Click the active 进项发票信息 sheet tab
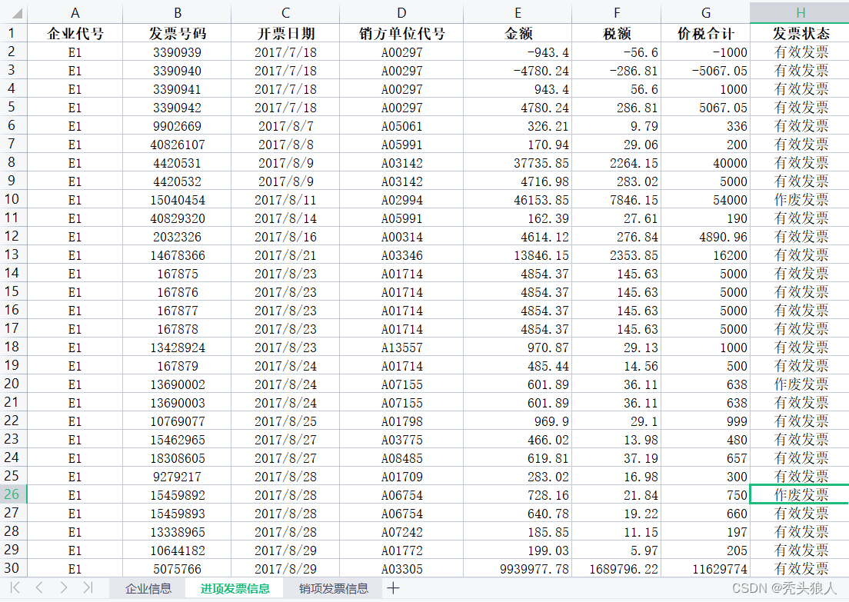The image size is (849, 602). (x=234, y=587)
